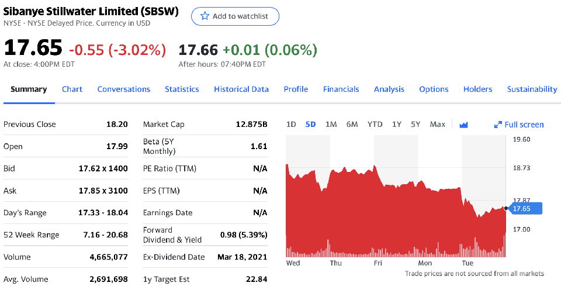The image size is (561, 300).
Task: Open the Summary tab
Action: click(x=29, y=89)
